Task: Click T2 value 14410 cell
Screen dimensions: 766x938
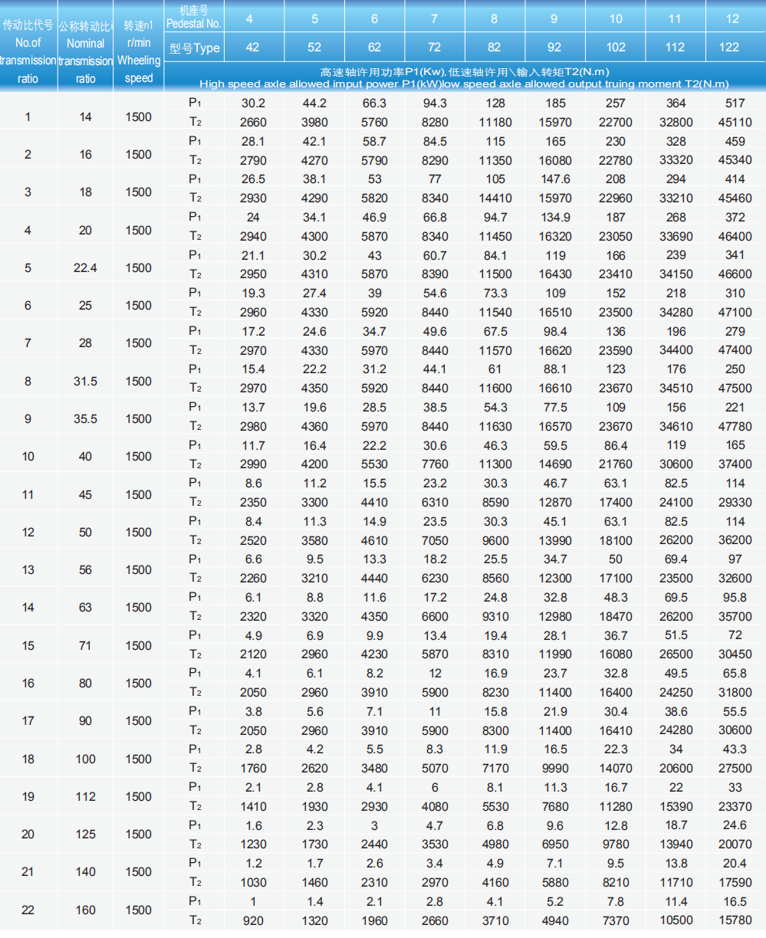Action: (x=495, y=198)
